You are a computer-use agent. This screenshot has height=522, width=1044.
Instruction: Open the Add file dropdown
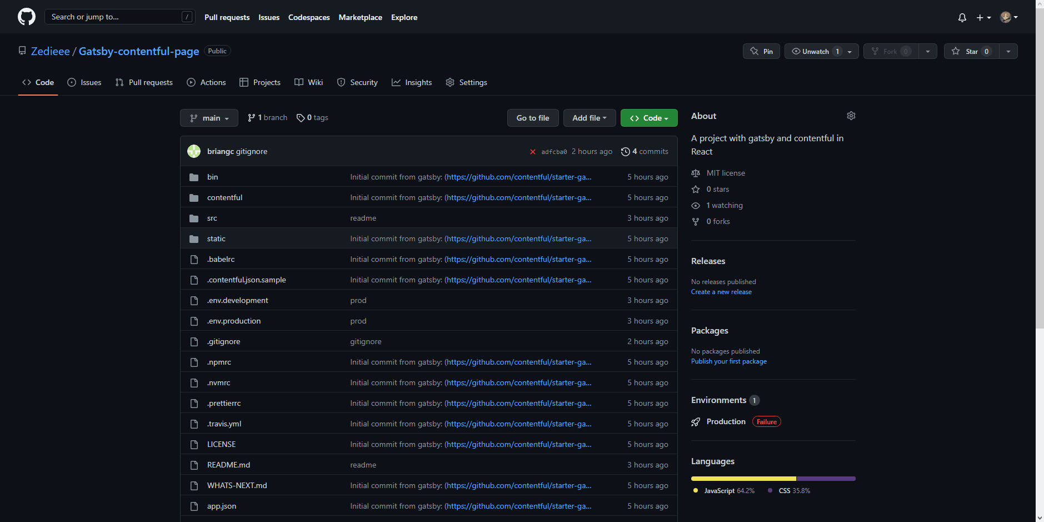point(590,118)
